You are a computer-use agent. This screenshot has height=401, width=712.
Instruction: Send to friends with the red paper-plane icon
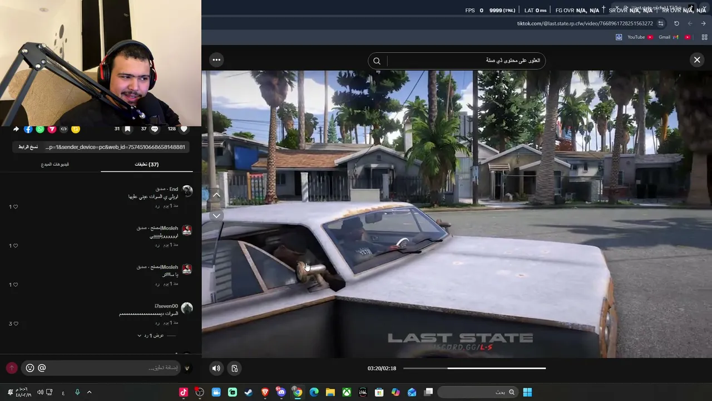point(52,129)
